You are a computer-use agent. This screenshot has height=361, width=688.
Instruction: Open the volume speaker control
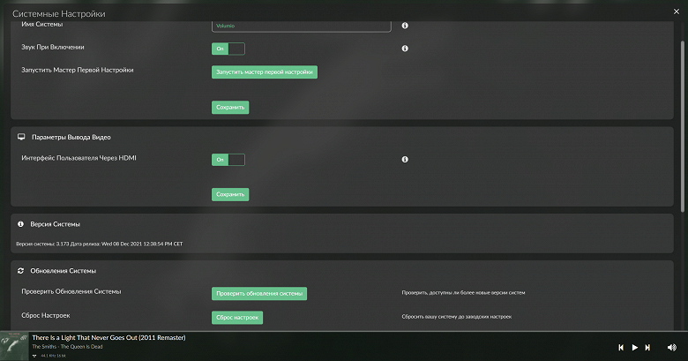coord(672,348)
